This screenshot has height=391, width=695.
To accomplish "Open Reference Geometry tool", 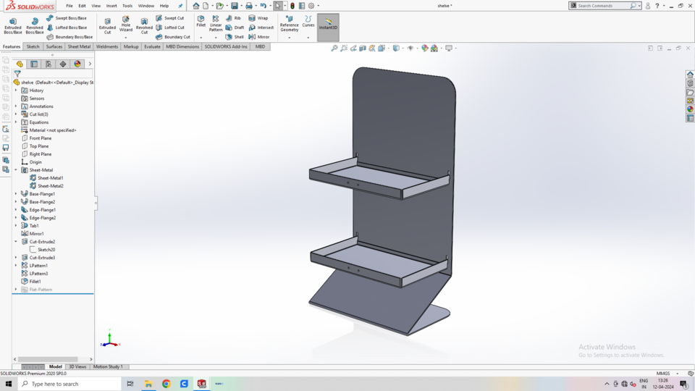I will pos(289,23).
